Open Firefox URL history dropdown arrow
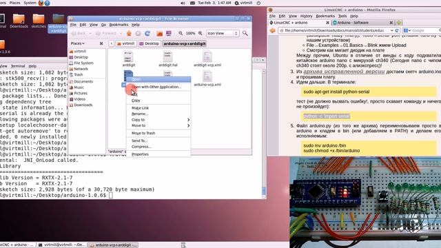Image resolution: width=441 pixels, height=248 pixels. click(x=392, y=30)
